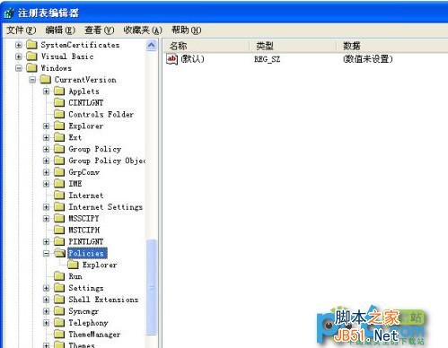This screenshot has width=448, height=348.
Task: Open the 查看(V) menu
Action: [x=100, y=30]
